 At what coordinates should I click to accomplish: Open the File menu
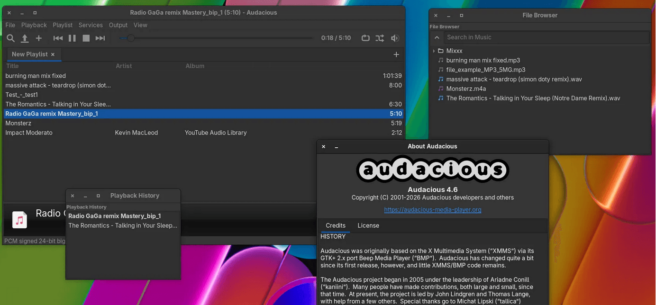(10, 25)
